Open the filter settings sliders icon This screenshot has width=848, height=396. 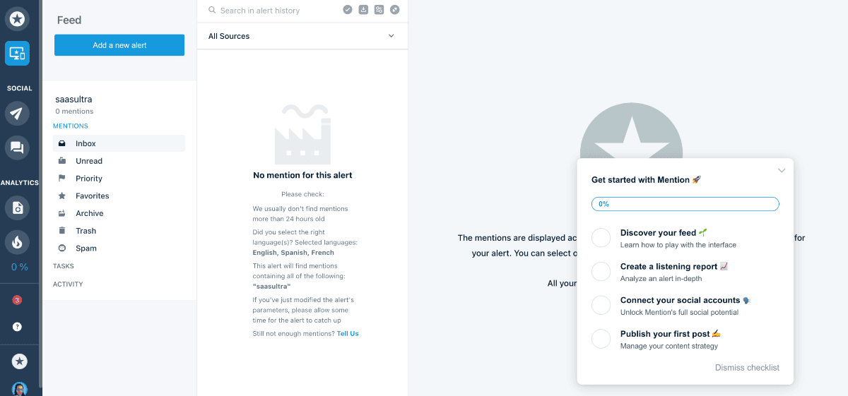click(379, 10)
